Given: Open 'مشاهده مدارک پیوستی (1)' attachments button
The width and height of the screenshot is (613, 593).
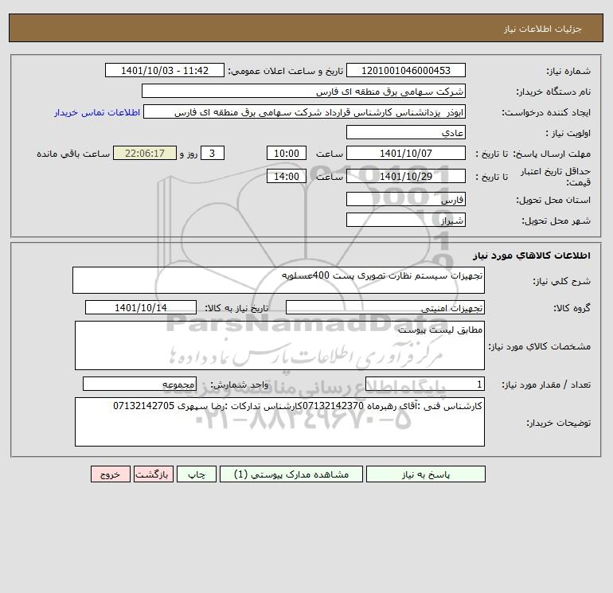Looking at the screenshot, I should point(291,474).
